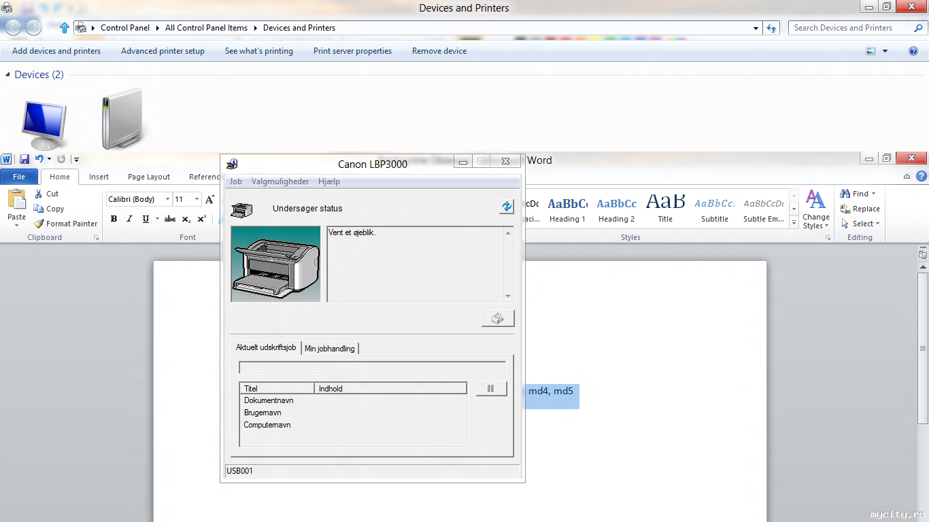This screenshot has width=929, height=522.
Task: Click the Undo icon in Word
Action: coord(39,159)
